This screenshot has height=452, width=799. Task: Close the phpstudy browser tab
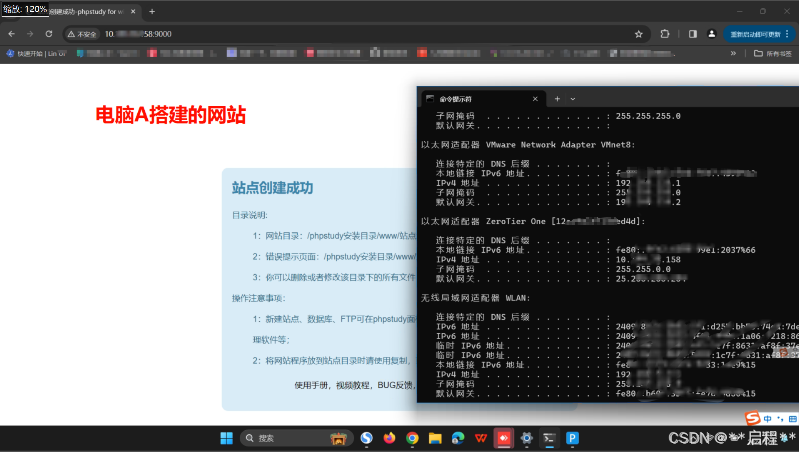(x=133, y=12)
